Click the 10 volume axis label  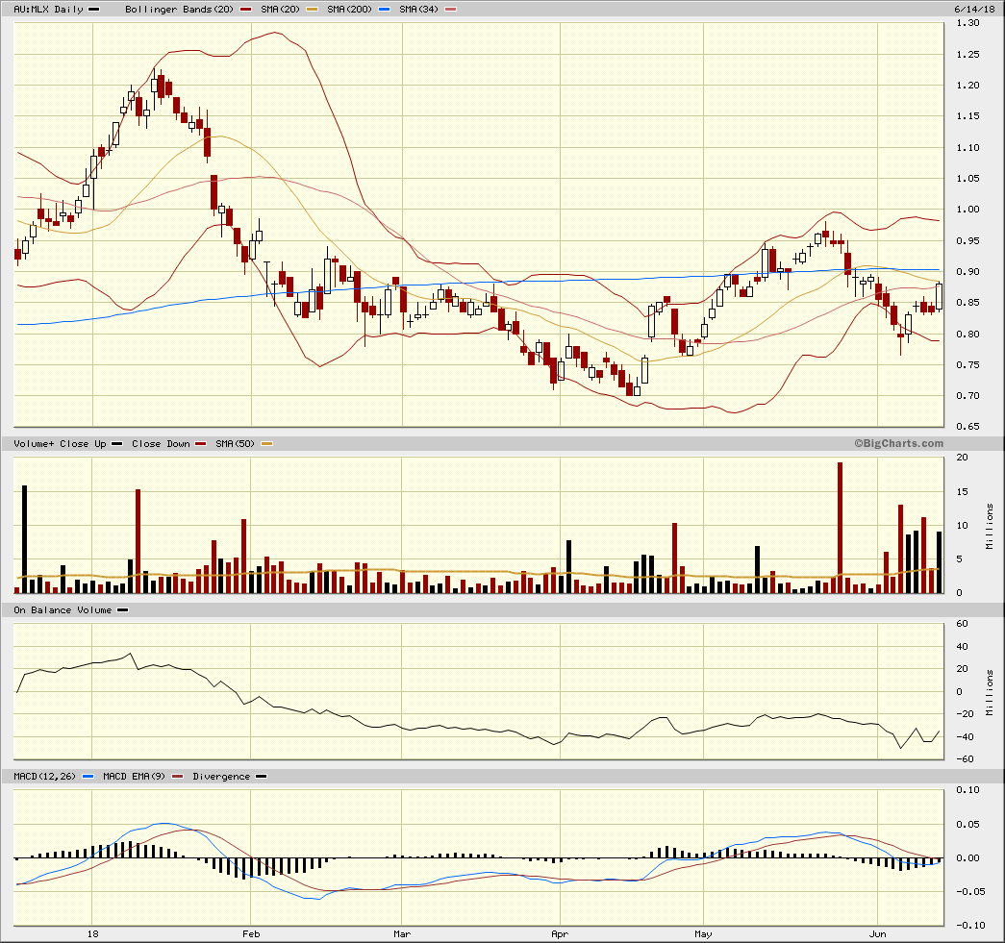[962, 525]
